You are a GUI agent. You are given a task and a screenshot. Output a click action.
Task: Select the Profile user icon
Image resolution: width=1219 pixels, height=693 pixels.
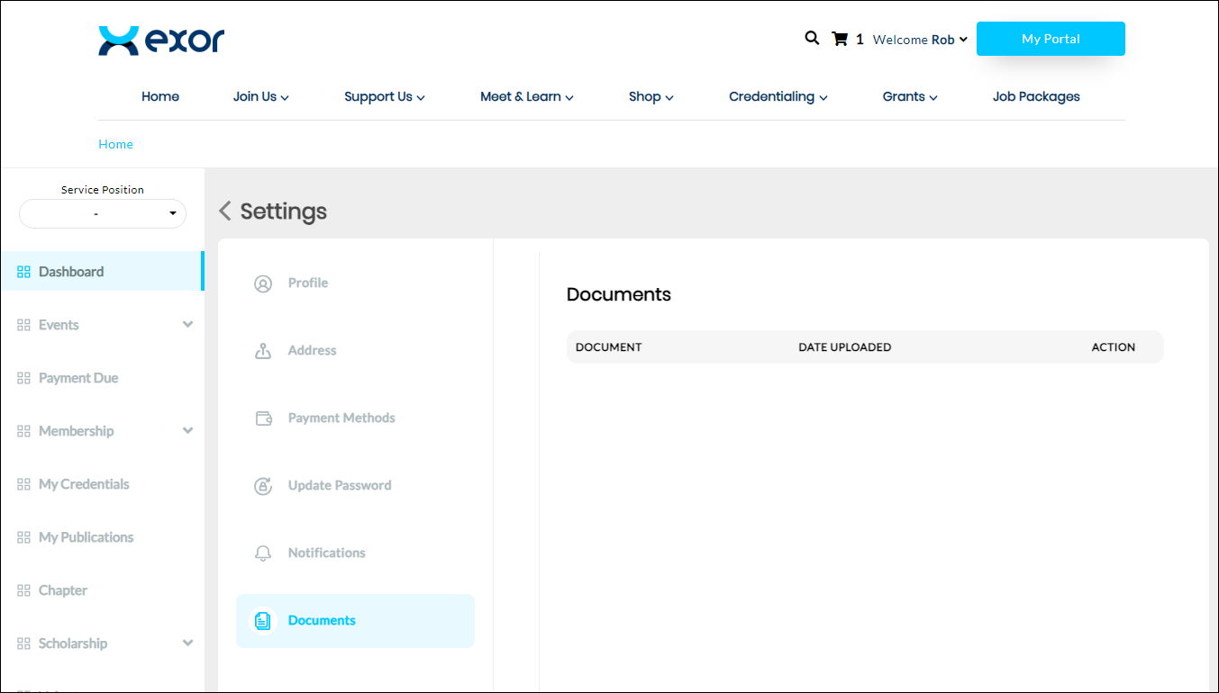[x=263, y=283]
